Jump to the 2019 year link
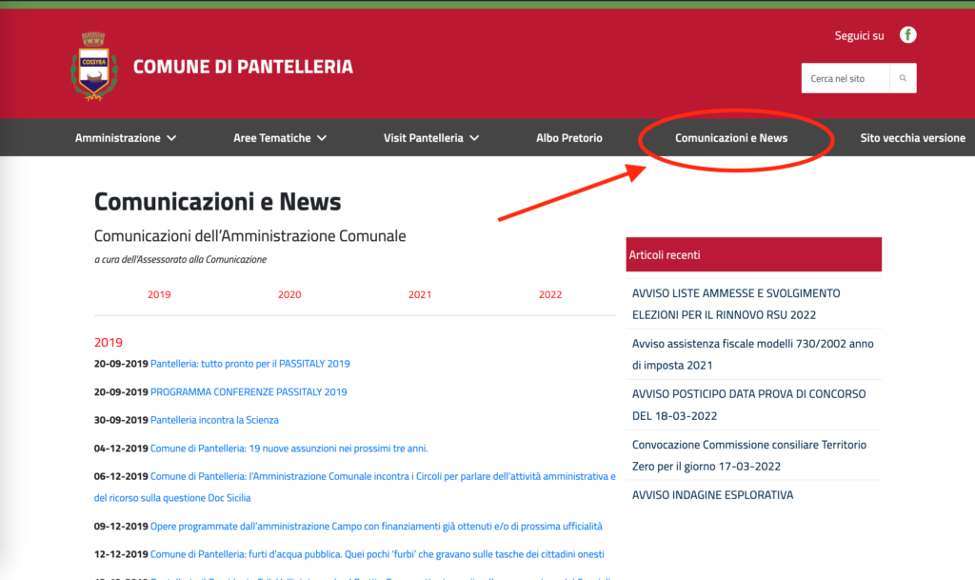 [x=159, y=295]
